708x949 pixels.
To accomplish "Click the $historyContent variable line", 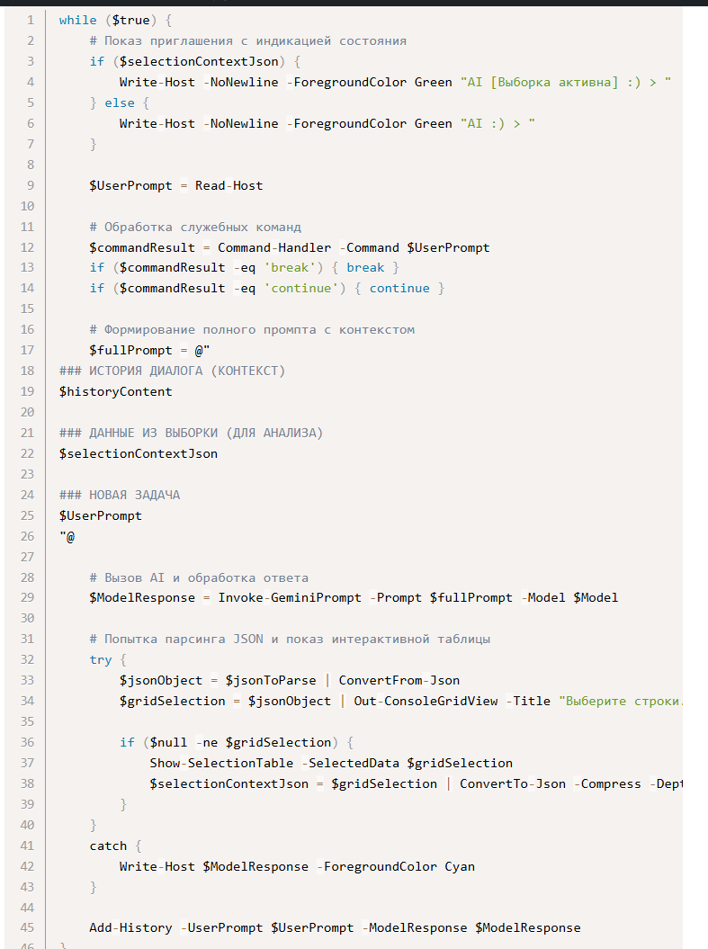I will (x=115, y=391).
